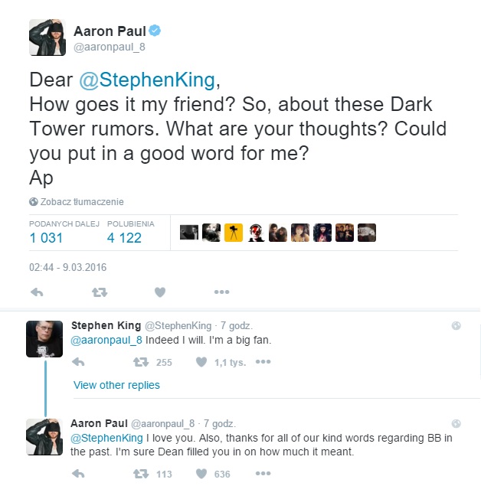
Task: Click the yellow avatar among likers
Action: (233, 233)
